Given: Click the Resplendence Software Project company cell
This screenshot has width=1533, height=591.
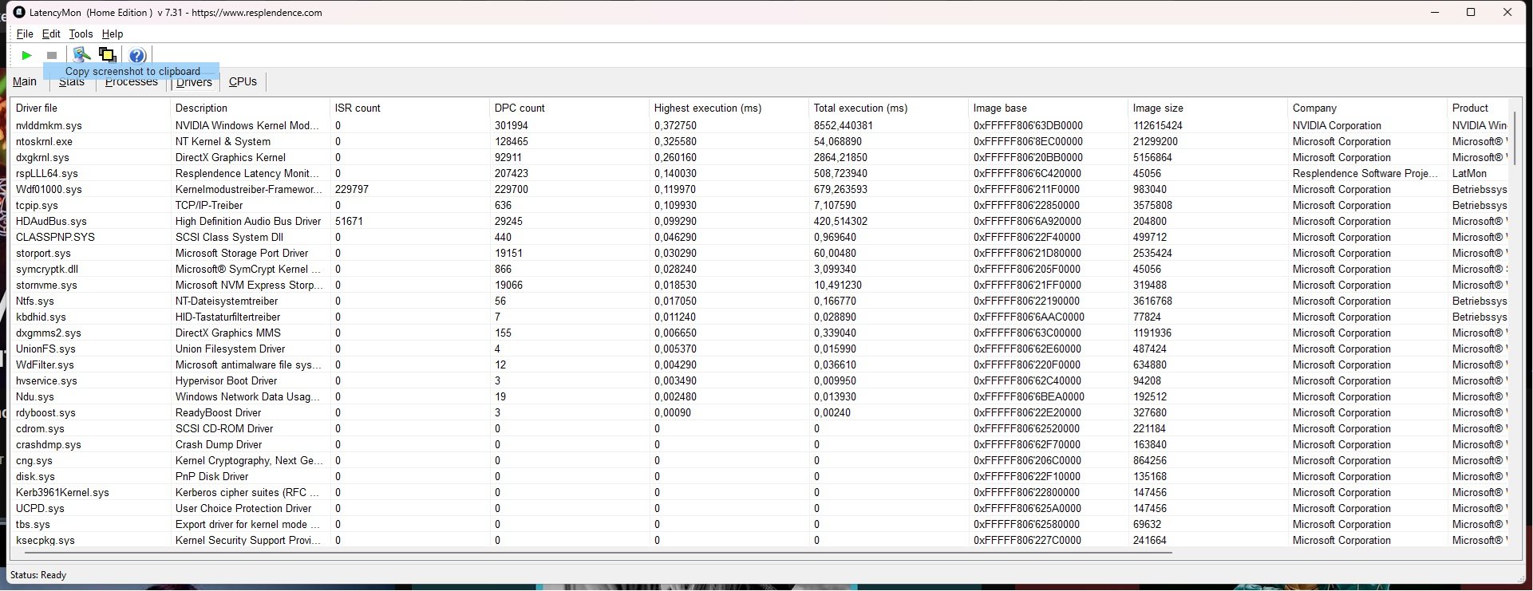Looking at the screenshot, I should (x=1365, y=173).
